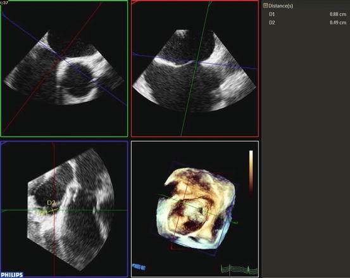350x278 pixels.
Task: Activate the blue-bordered MPR view
Action: tap(65, 209)
